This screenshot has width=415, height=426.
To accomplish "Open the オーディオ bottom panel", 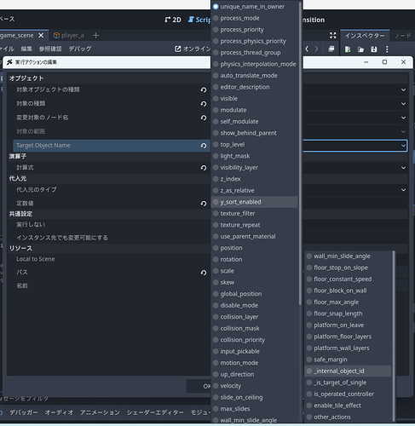I will click(59, 412).
